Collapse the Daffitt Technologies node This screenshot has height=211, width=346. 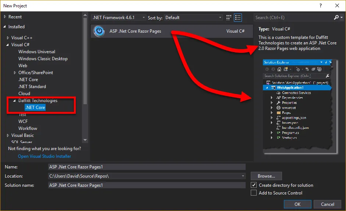(x=15, y=101)
